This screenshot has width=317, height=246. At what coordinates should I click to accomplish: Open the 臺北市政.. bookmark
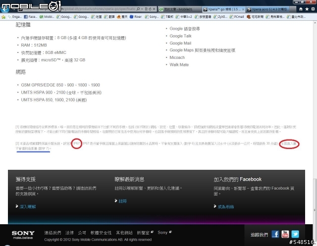[x=296, y=17]
